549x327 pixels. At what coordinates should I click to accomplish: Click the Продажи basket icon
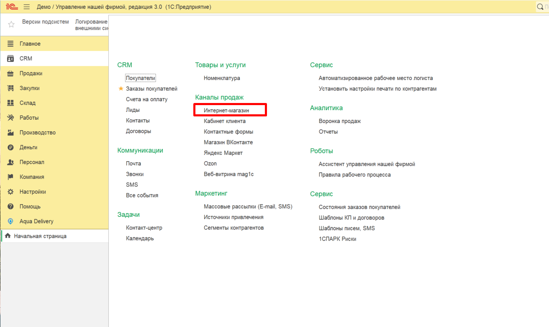10,74
